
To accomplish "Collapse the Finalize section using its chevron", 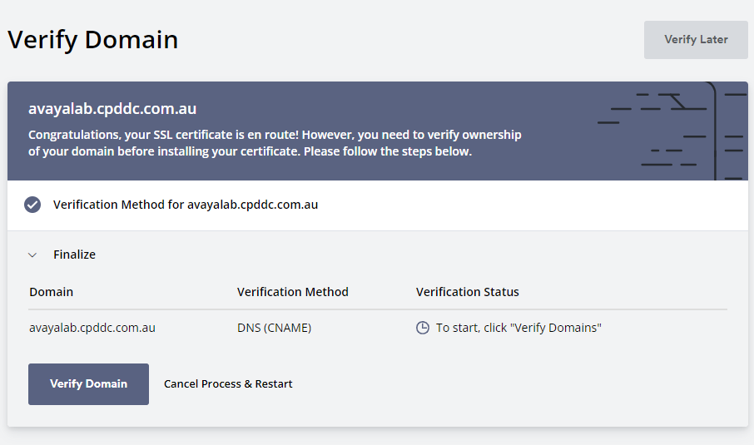I will [x=32, y=255].
